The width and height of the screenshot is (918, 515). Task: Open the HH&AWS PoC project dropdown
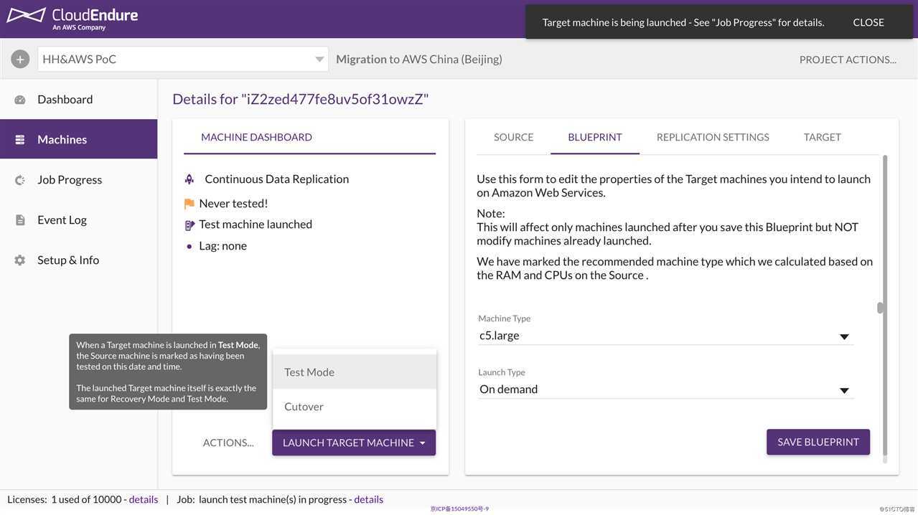(x=183, y=60)
